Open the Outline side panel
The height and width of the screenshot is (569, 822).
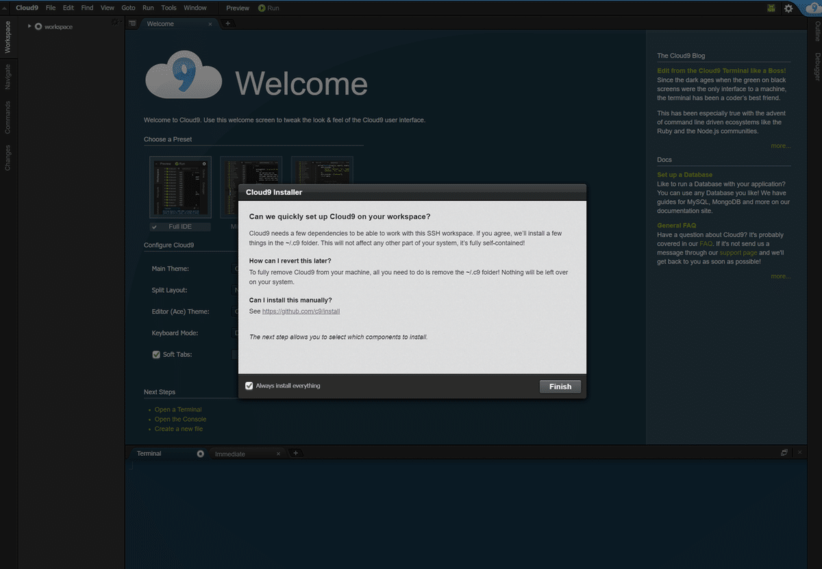817,32
